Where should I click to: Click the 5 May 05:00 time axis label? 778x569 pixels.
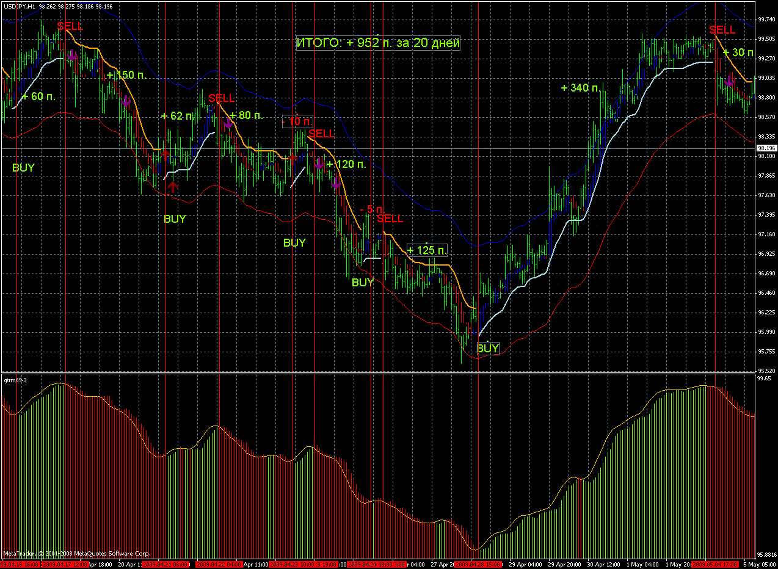click(x=760, y=565)
